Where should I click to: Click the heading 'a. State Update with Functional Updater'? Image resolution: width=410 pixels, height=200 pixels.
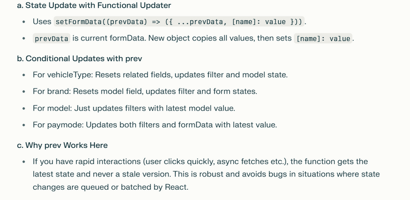click(94, 5)
